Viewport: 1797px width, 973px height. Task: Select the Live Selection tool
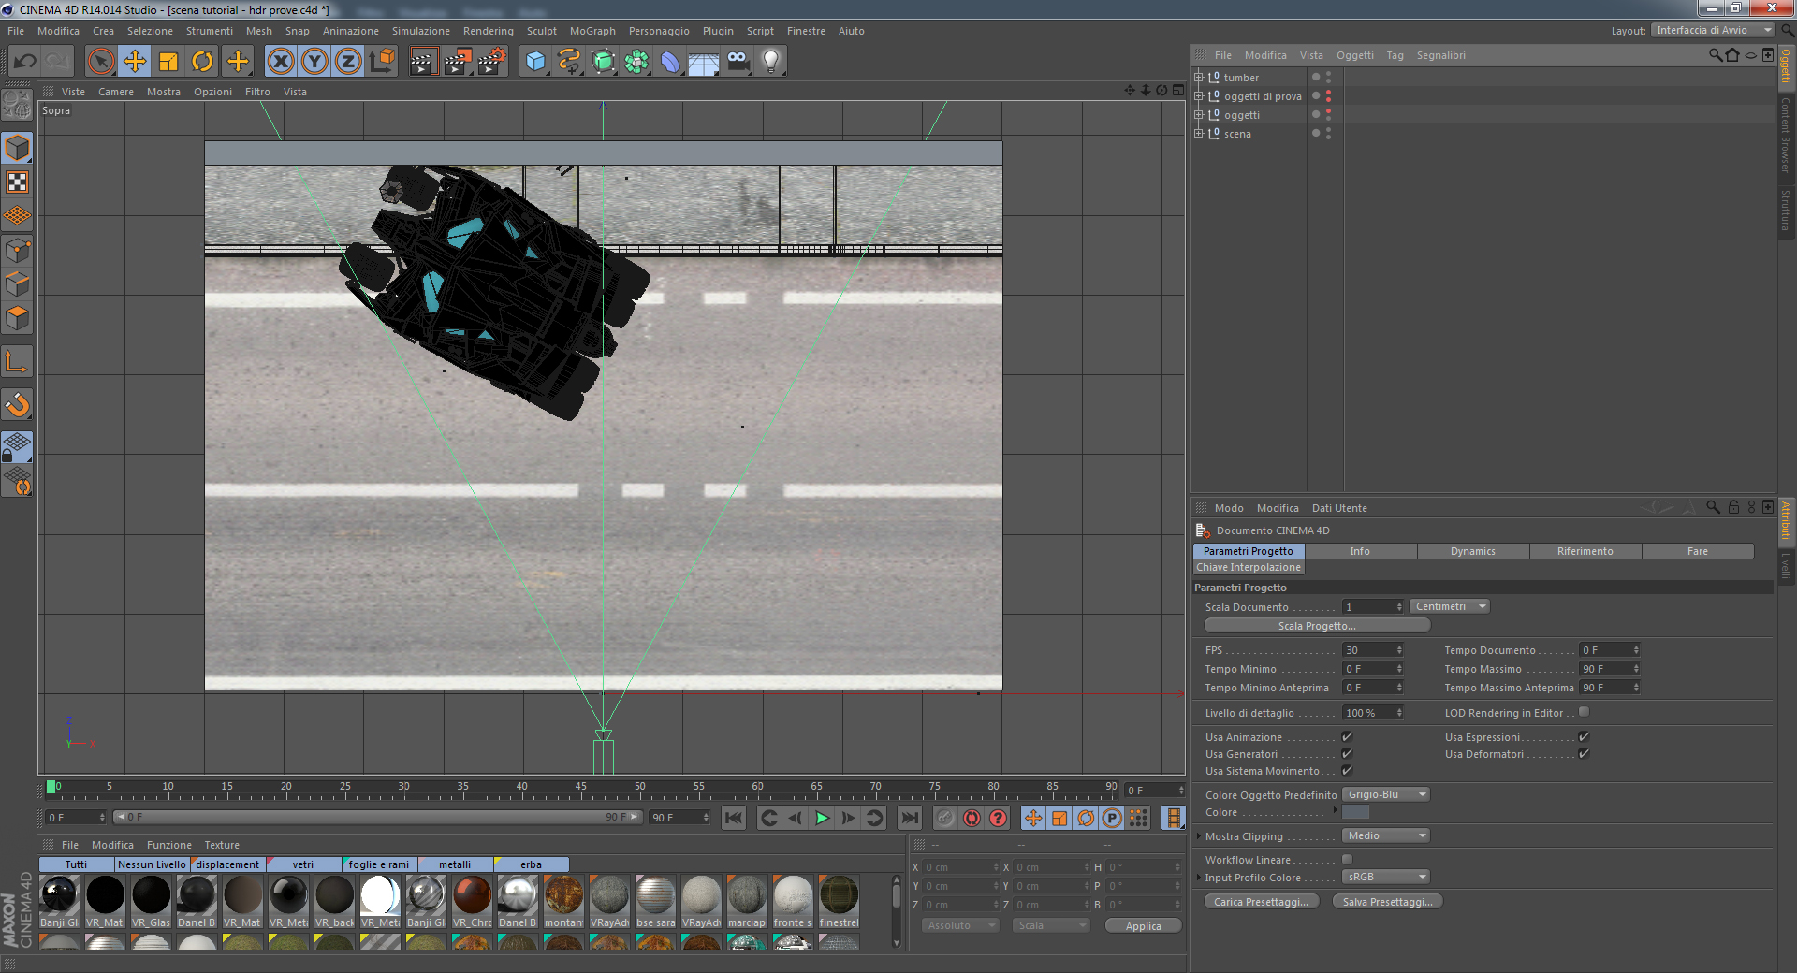click(x=100, y=62)
